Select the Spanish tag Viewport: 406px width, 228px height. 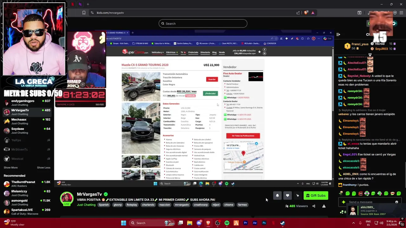point(104,205)
